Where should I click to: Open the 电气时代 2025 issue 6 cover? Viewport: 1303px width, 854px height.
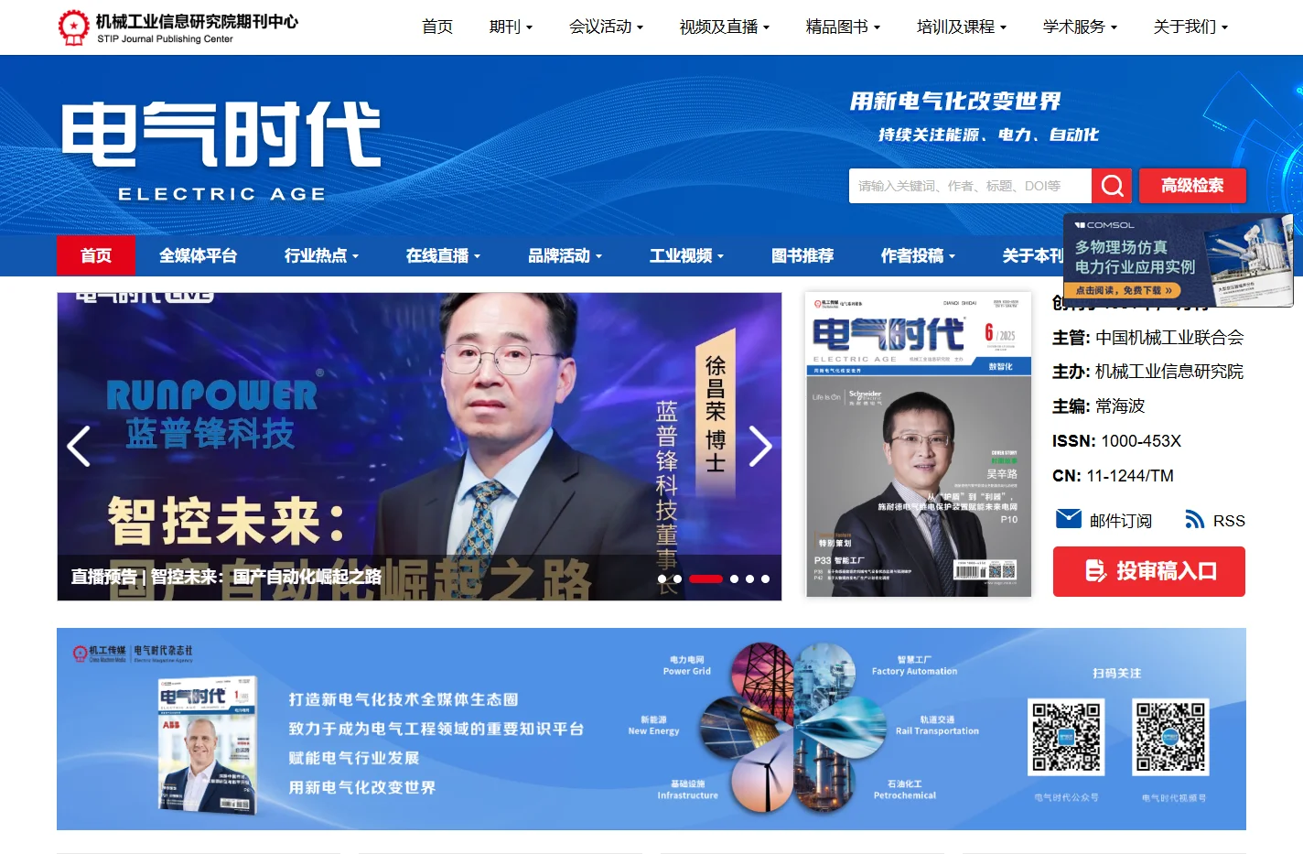pyautogui.click(x=918, y=445)
